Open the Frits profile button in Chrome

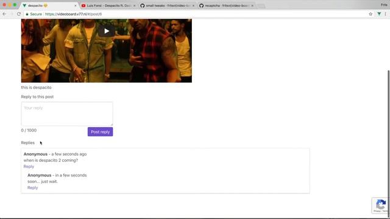tap(384, 5)
